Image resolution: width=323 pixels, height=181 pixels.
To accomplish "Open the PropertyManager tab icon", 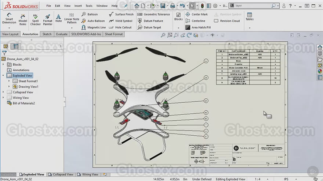I will pyautogui.click(x=16, y=46).
